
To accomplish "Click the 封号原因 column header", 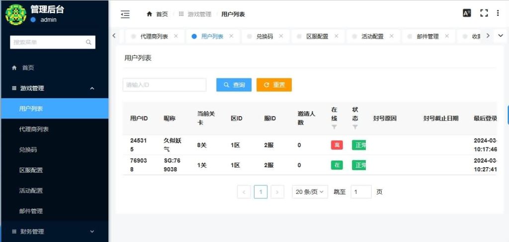I will (x=385, y=118).
